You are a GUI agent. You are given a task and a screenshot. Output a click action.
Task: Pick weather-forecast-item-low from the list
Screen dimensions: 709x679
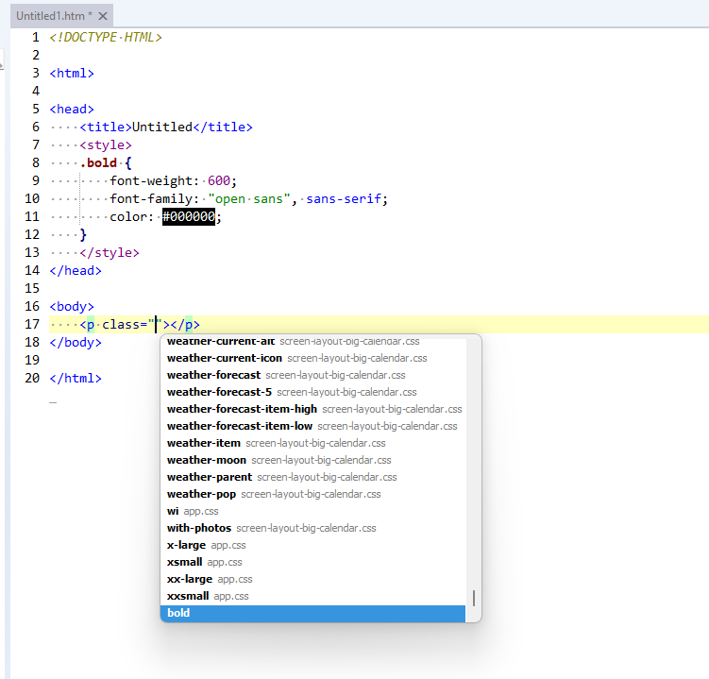(x=240, y=426)
